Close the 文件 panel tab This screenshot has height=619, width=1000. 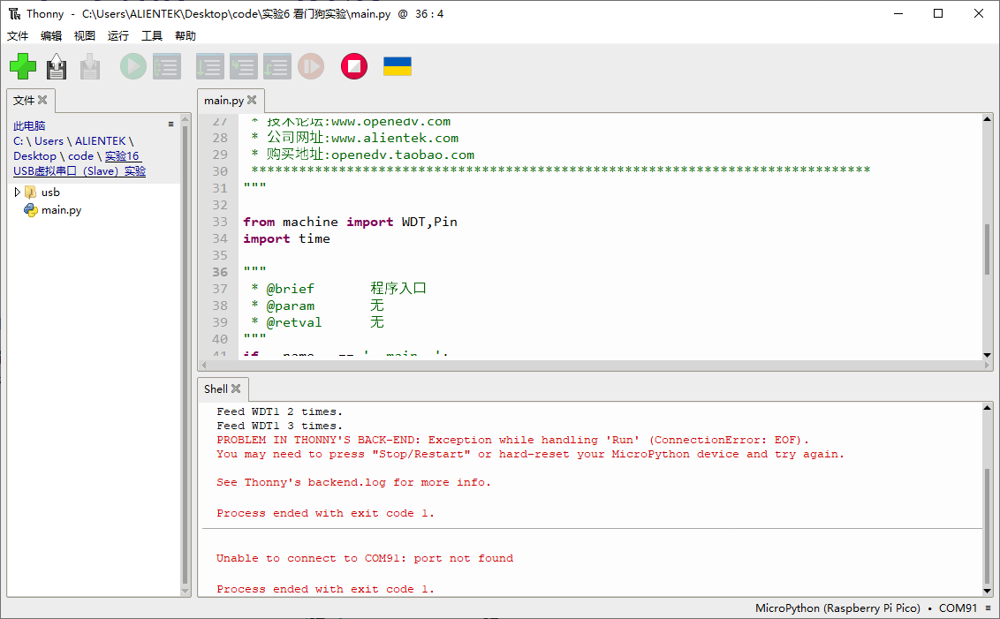pyautogui.click(x=42, y=100)
